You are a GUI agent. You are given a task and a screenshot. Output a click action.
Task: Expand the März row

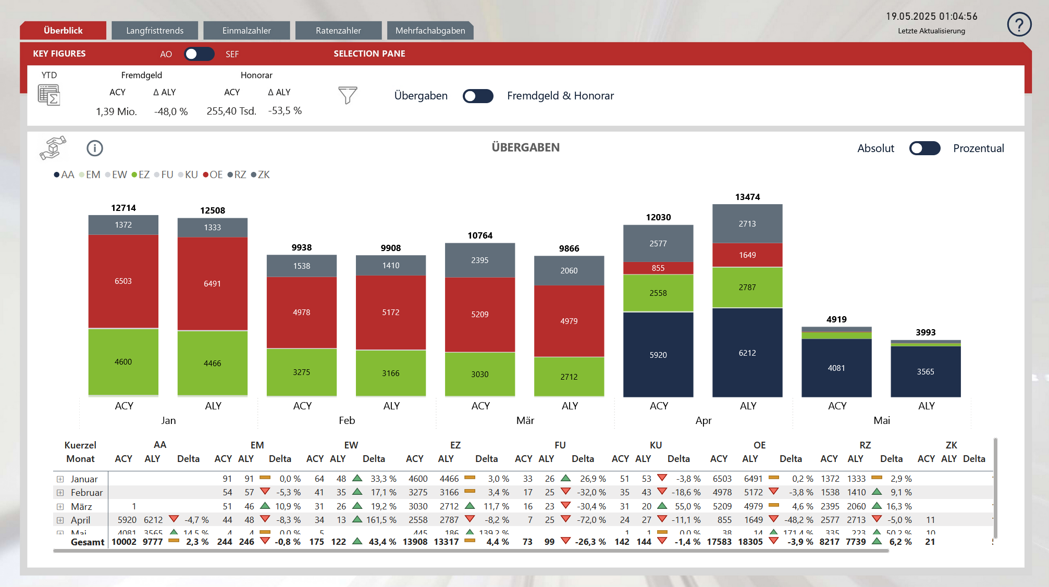tap(60, 507)
